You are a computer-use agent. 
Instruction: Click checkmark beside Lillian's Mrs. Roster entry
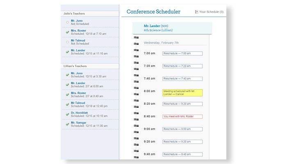click(67, 94)
